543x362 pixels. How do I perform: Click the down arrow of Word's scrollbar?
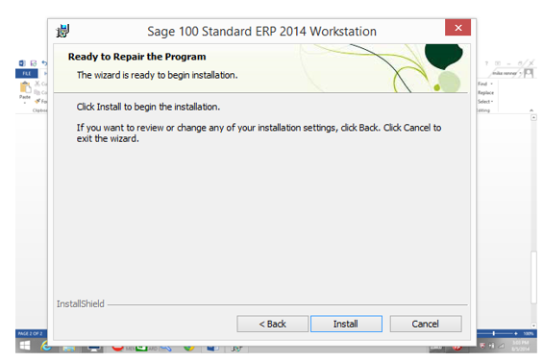(x=533, y=326)
